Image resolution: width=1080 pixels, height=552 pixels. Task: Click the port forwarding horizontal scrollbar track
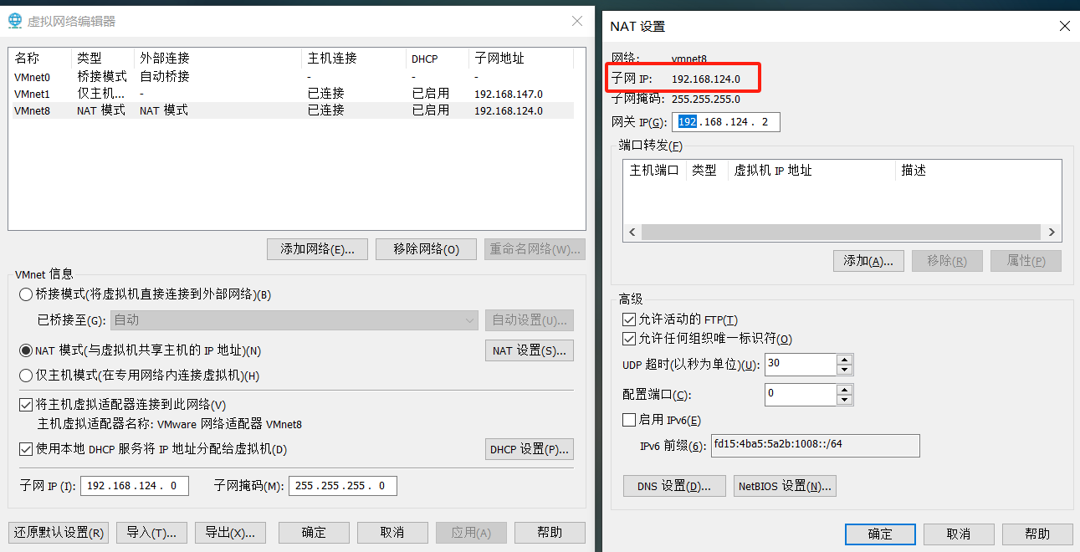[x=842, y=233]
